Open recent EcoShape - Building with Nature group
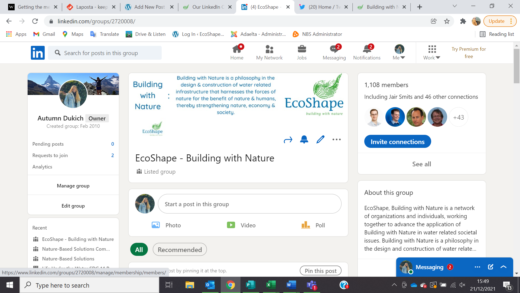 tap(74, 239)
